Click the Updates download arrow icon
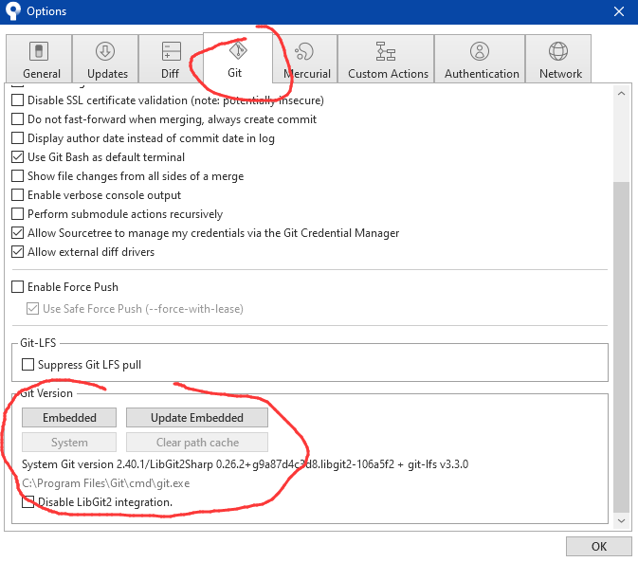 coord(105,51)
